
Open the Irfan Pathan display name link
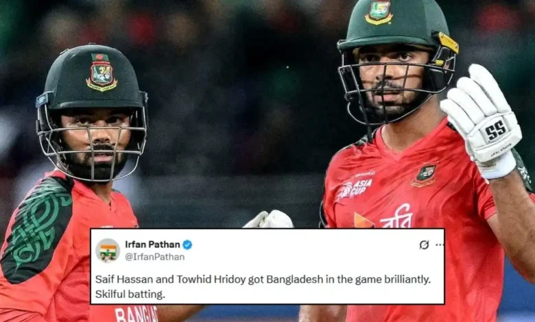(152, 245)
